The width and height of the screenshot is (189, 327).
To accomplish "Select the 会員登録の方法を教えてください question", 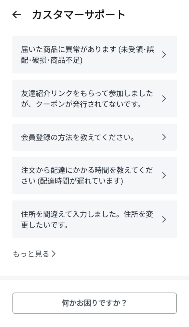I will pos(94,137).
